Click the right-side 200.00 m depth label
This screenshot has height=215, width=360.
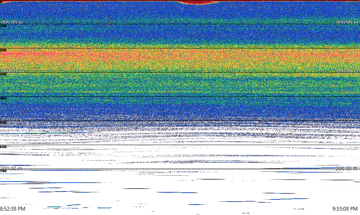(347, 169)
